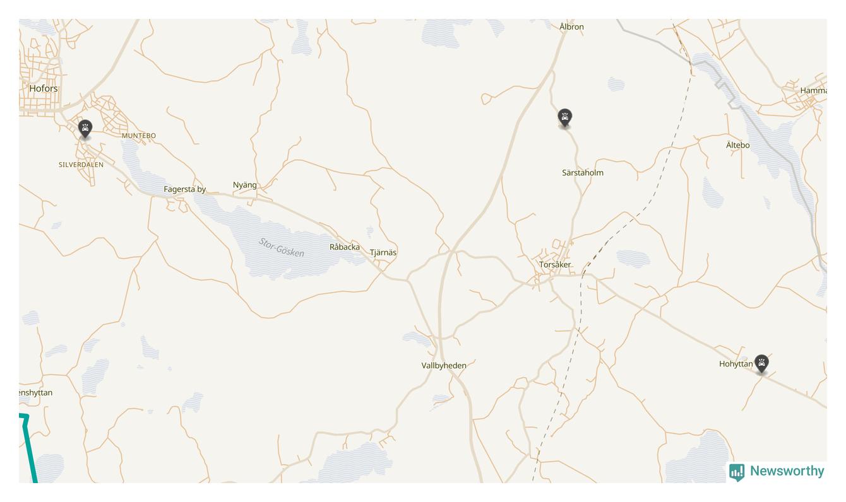Click the car marker near Silverdalen in Hofors

85,129
